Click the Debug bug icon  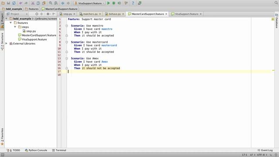coord(114,3)
